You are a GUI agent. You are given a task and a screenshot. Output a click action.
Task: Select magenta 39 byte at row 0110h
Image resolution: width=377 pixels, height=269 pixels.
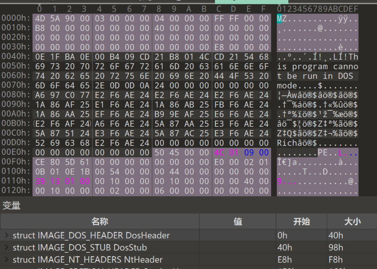pyautogui.click(x=39, y=181)
